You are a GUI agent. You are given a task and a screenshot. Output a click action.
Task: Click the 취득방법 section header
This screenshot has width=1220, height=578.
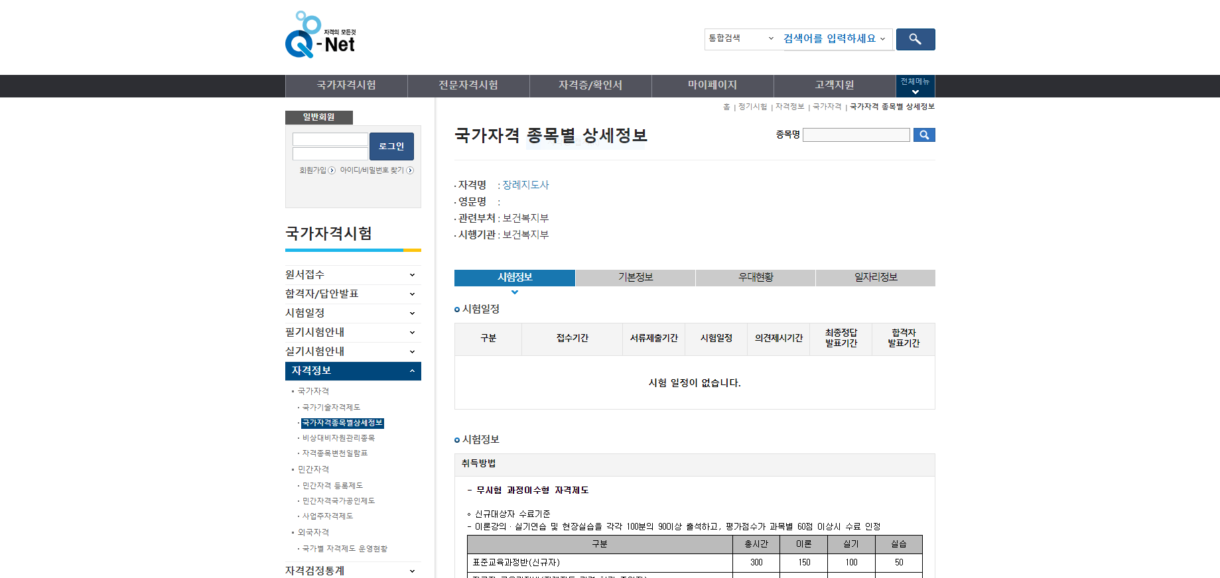pyautogui.click(x=695, y=464)
